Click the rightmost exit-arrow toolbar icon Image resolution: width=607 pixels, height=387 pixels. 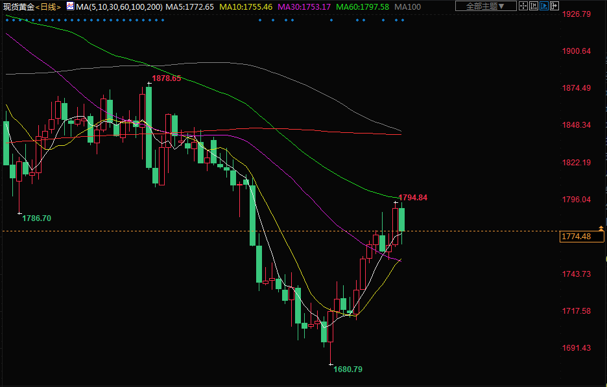click(x=554, y=6)
